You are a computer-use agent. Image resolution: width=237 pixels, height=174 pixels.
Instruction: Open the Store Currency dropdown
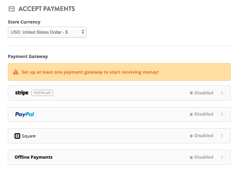tap(47, 32)
